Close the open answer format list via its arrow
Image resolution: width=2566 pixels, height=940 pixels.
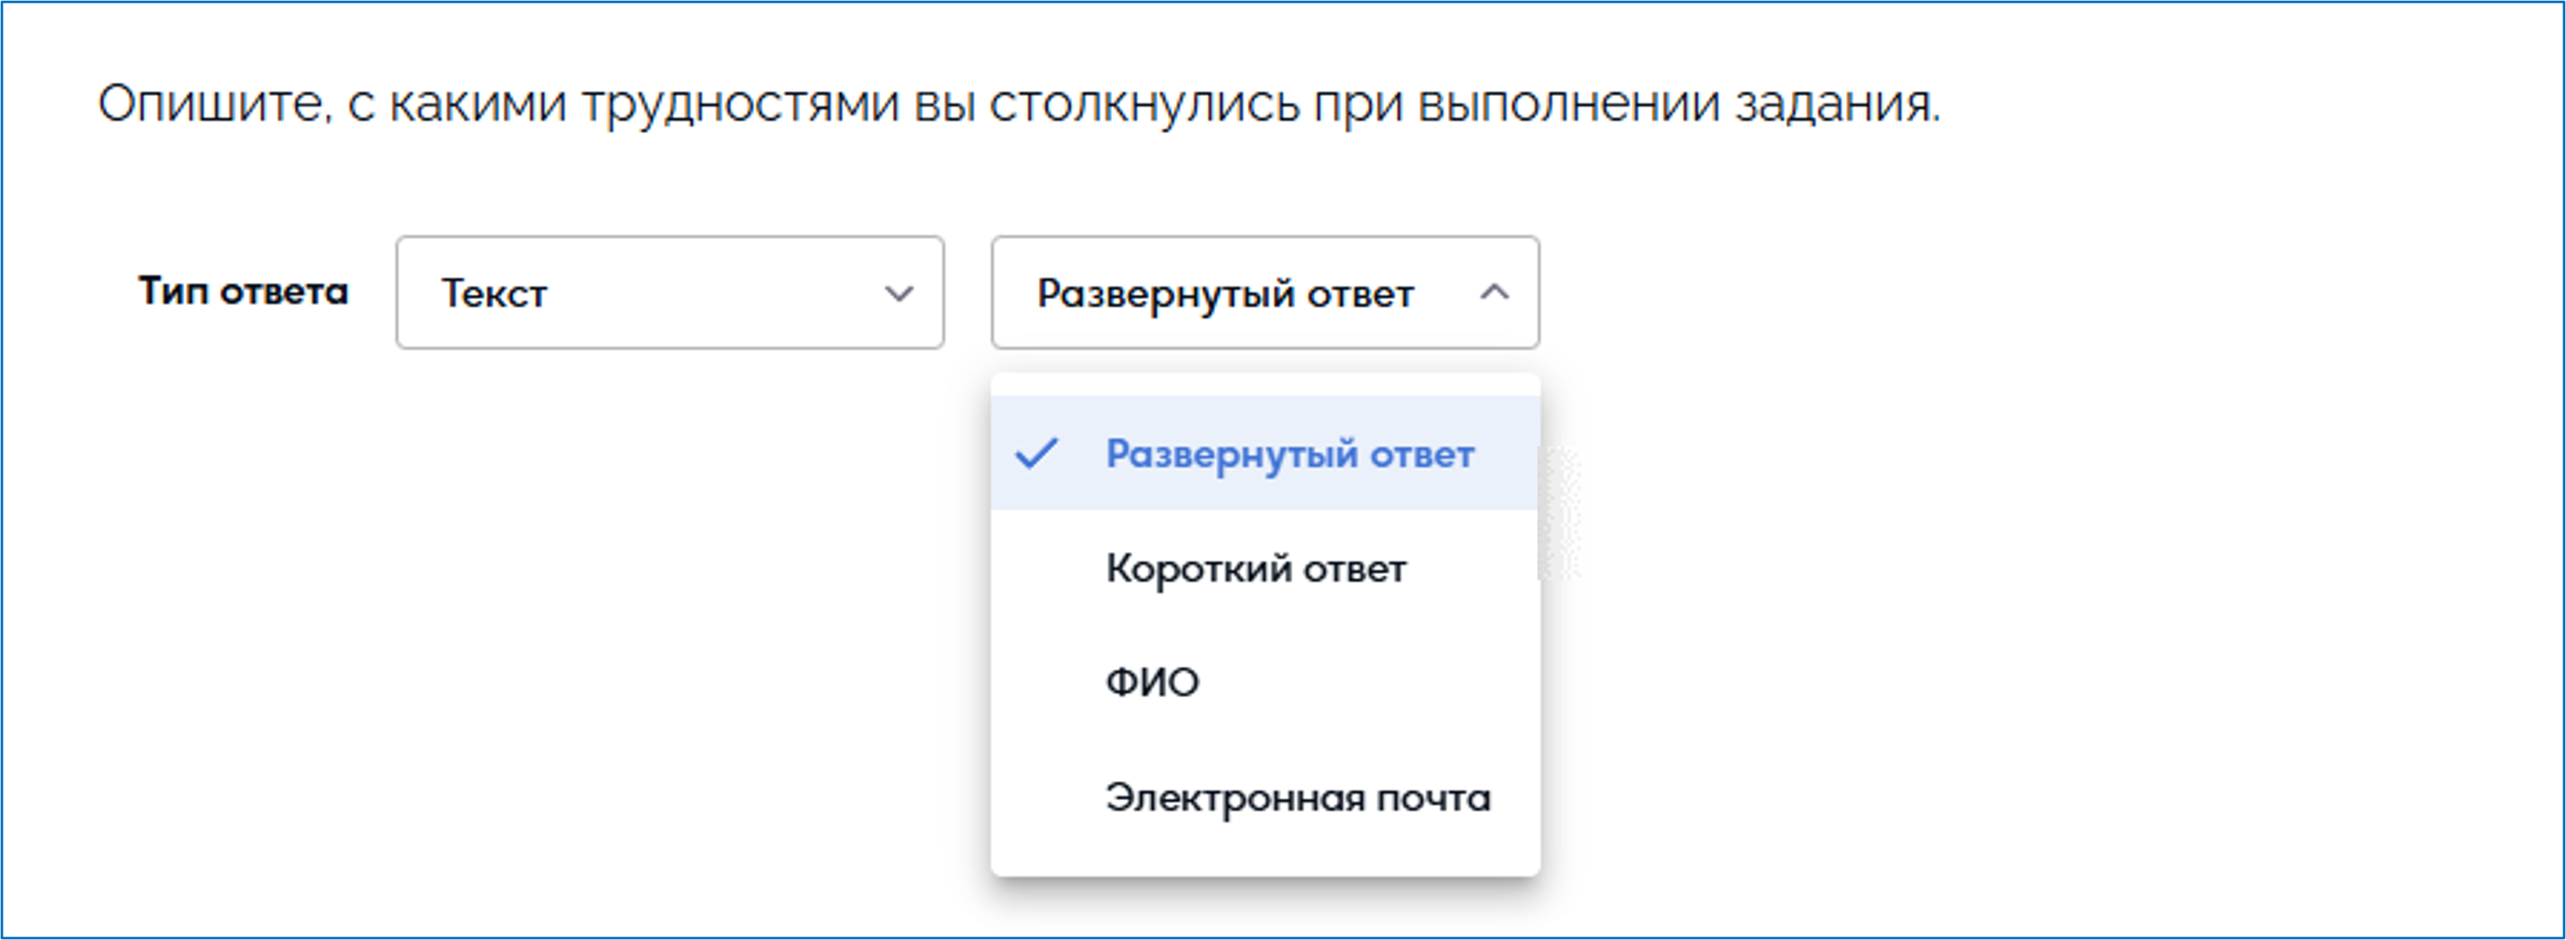click(x=1493, y=291)
